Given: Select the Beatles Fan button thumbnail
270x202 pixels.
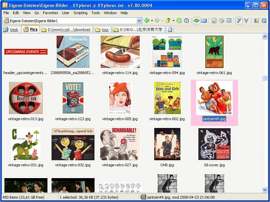Looking at the screenshot, I should point(26,98).
